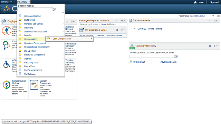This screenshot has height=124, width=221.
Task: Refresh the Employee pagelet behind the menu
Action: coord(67,21)
